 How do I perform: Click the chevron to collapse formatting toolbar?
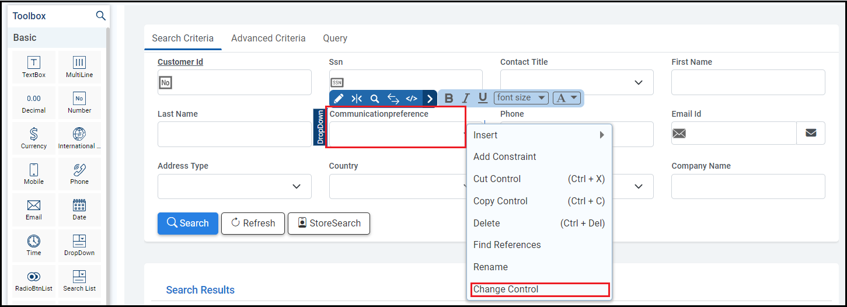[x=430, y=99]
